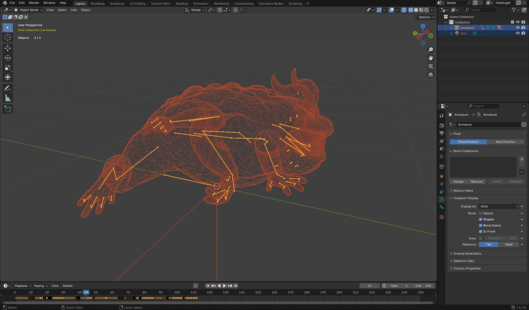Select the Rotate tool
Viewport: 529px width, 310px height.
pos(7,58)
